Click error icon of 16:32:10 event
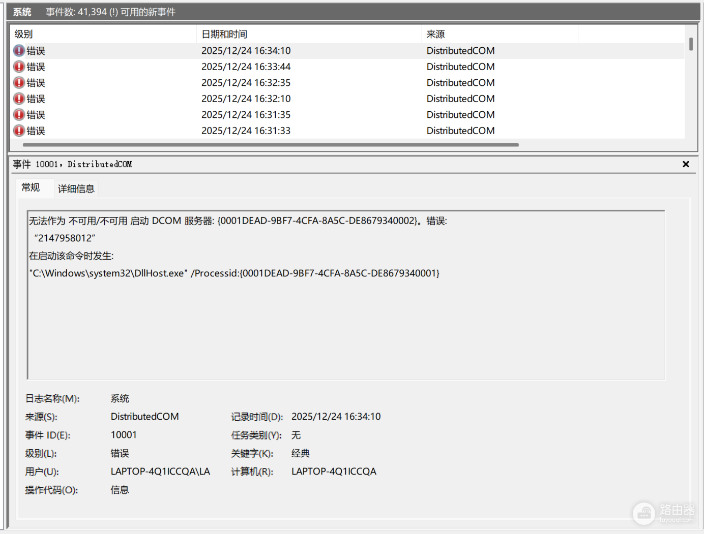This screenshot has height=534, width=704. (x=19, y=99)
